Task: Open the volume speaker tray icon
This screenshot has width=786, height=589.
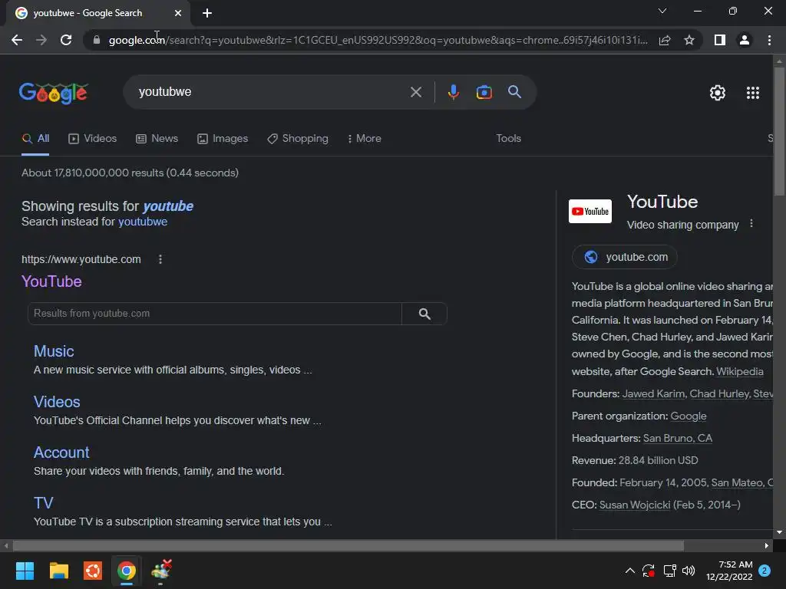Action: pos(689,571)
